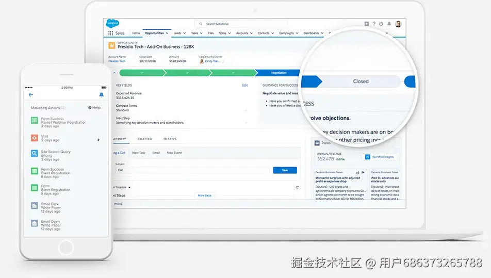The image size is (491, 278).
Task: Click the More Steps button
Action: [204, 195]
